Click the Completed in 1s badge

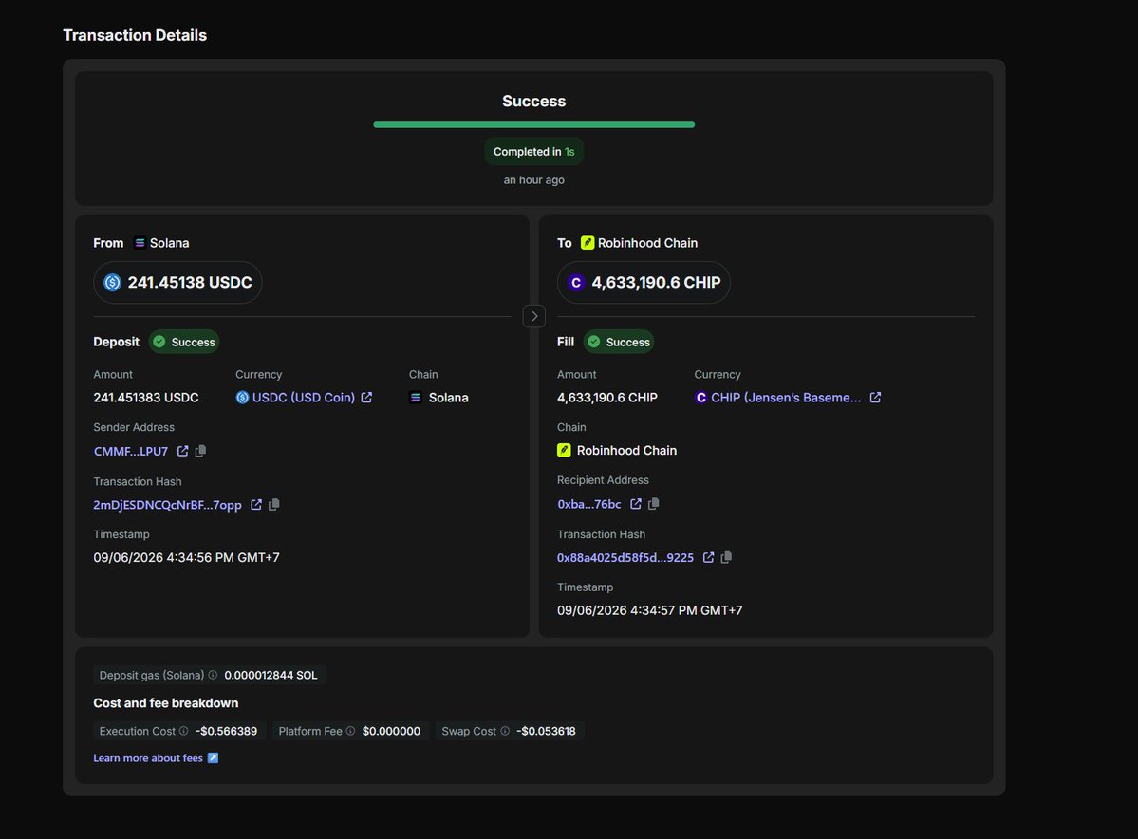534,152
